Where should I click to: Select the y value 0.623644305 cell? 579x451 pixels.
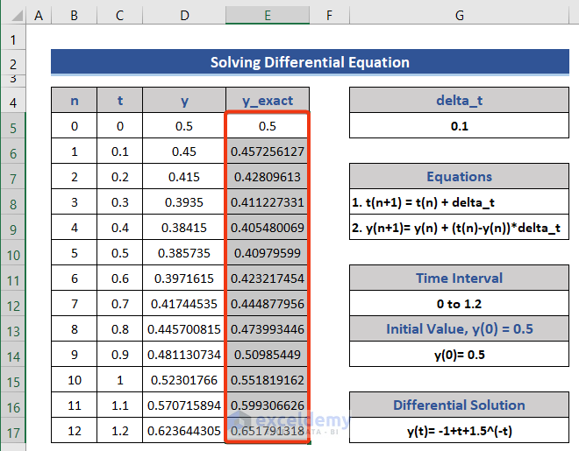[x=183, y=431]
